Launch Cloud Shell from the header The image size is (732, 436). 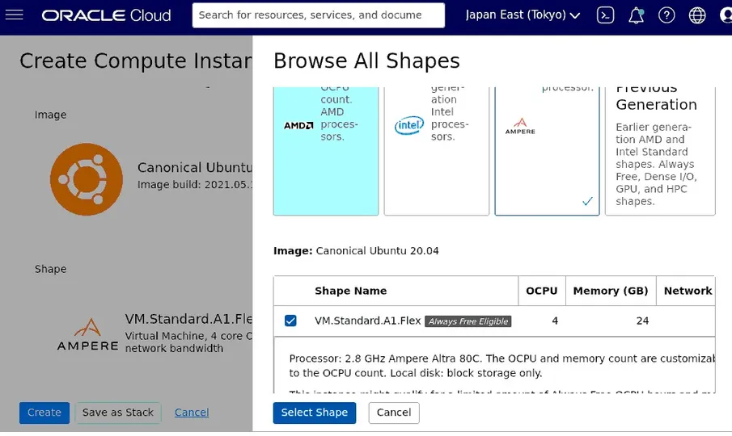coord(605,15)
